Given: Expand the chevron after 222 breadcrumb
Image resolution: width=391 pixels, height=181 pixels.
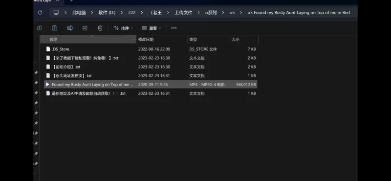Looking at the screenshot, I should tap(142, 13).
